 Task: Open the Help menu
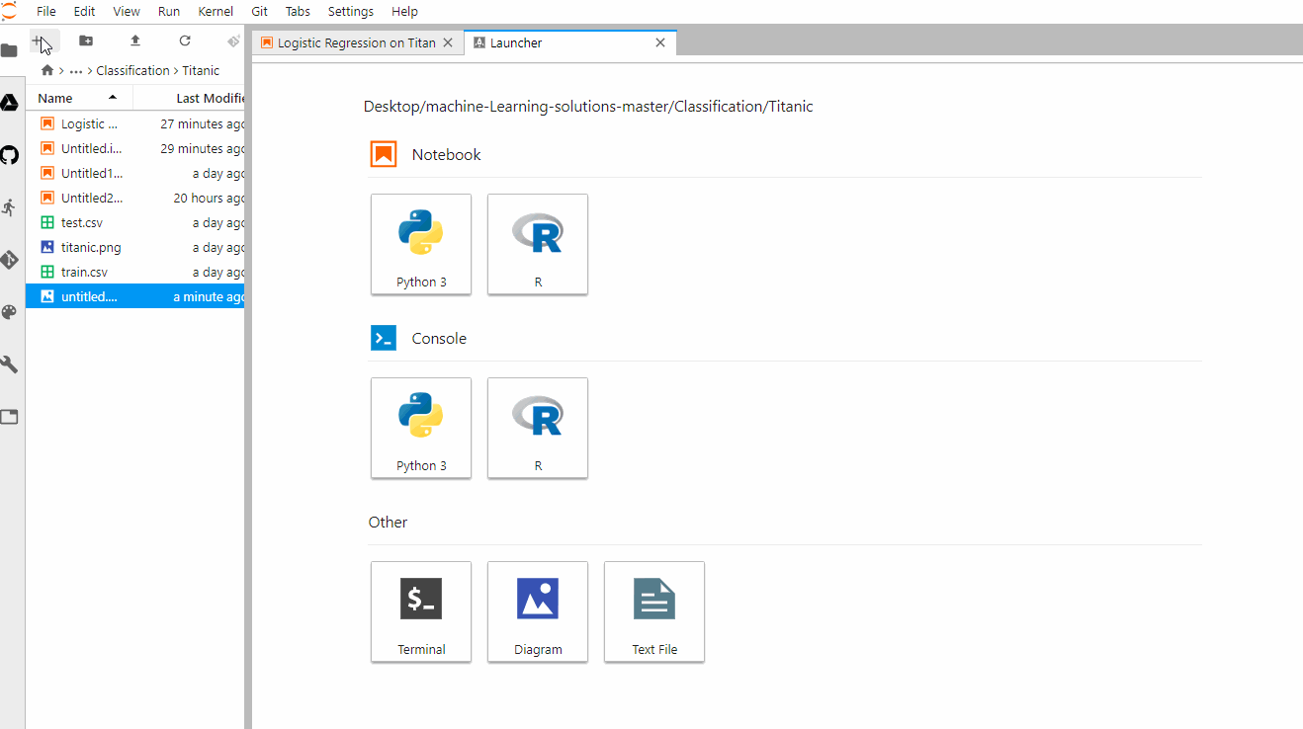[404, 12]
